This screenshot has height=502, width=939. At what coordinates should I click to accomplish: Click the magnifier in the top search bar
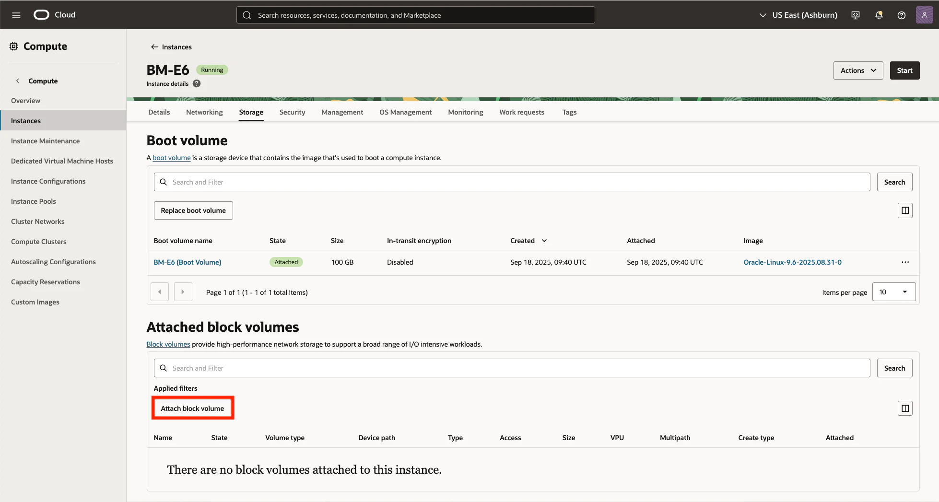pos(247,15)
